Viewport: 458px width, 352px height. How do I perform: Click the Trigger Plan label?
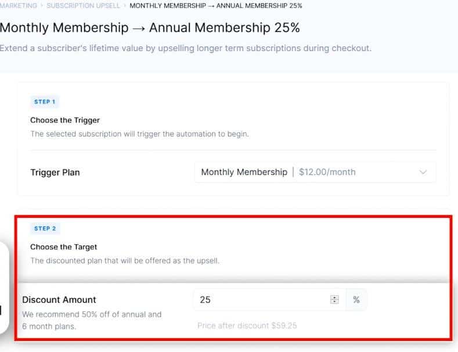(55, 173)
